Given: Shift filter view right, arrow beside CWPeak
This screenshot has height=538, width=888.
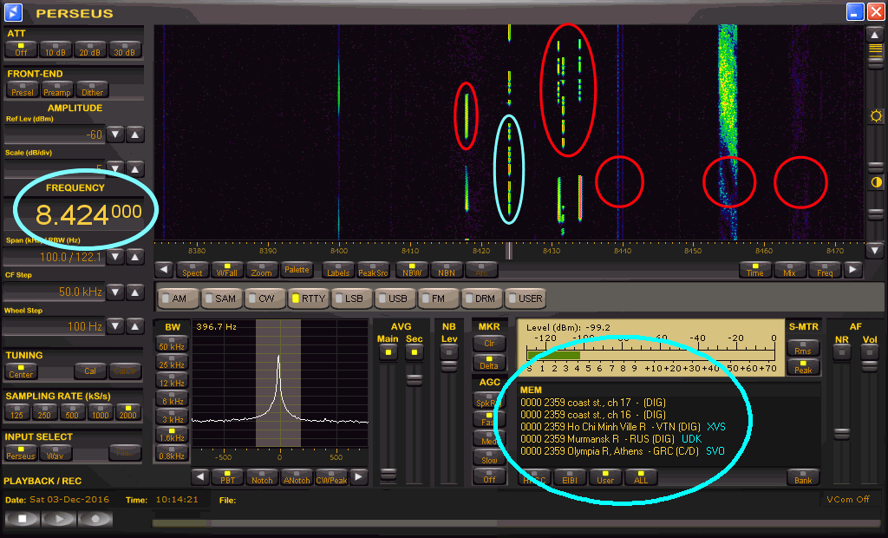Looking at the screenshot, I should tap(358, 477).
